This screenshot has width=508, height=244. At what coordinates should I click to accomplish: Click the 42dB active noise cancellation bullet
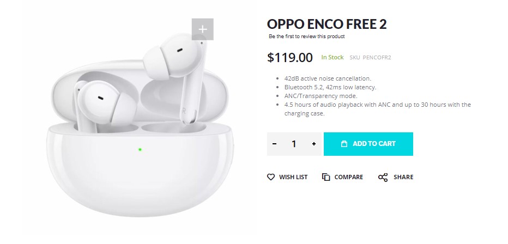coord(328,78)
